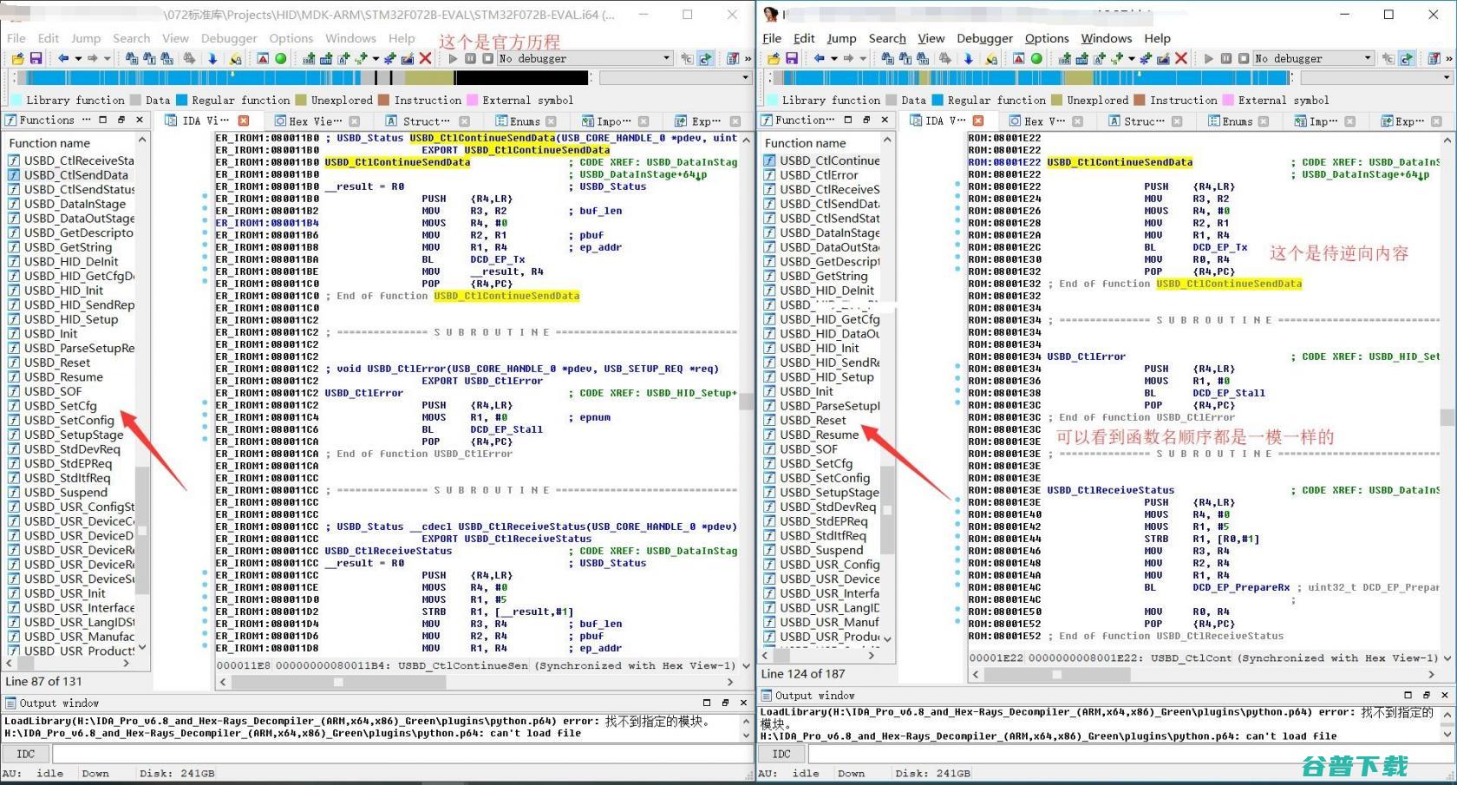
Task: Open forward-history dropdown in left toolbar
Action: coord(107,58)
